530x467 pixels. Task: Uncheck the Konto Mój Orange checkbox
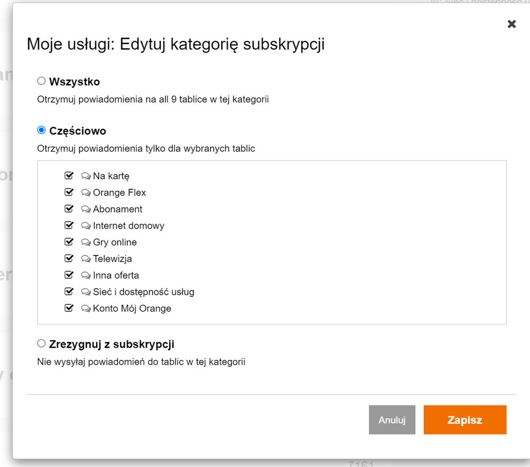click(68, 308)
